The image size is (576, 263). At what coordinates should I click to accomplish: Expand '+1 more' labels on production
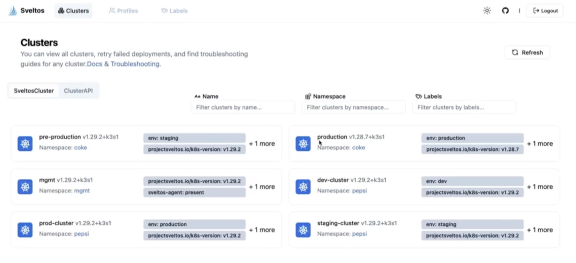pos(540,144)
